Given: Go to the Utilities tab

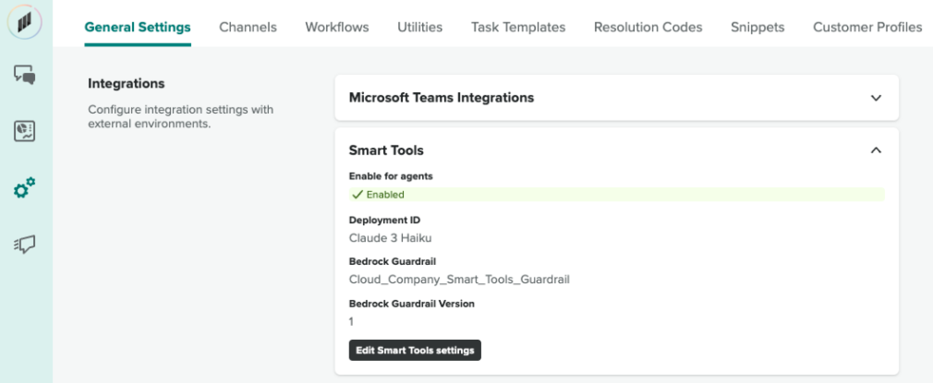Looking at the screenshot, I should pyautogui.click(x=420, y=27).
